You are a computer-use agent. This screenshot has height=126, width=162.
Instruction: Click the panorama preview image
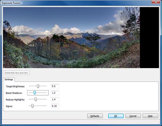coord(72,38)
